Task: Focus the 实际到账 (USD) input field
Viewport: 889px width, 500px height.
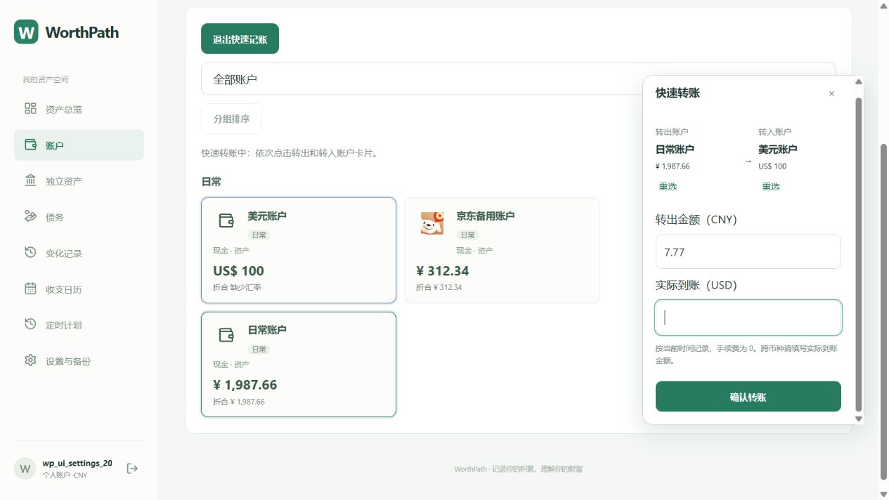Action: [748, 317]
